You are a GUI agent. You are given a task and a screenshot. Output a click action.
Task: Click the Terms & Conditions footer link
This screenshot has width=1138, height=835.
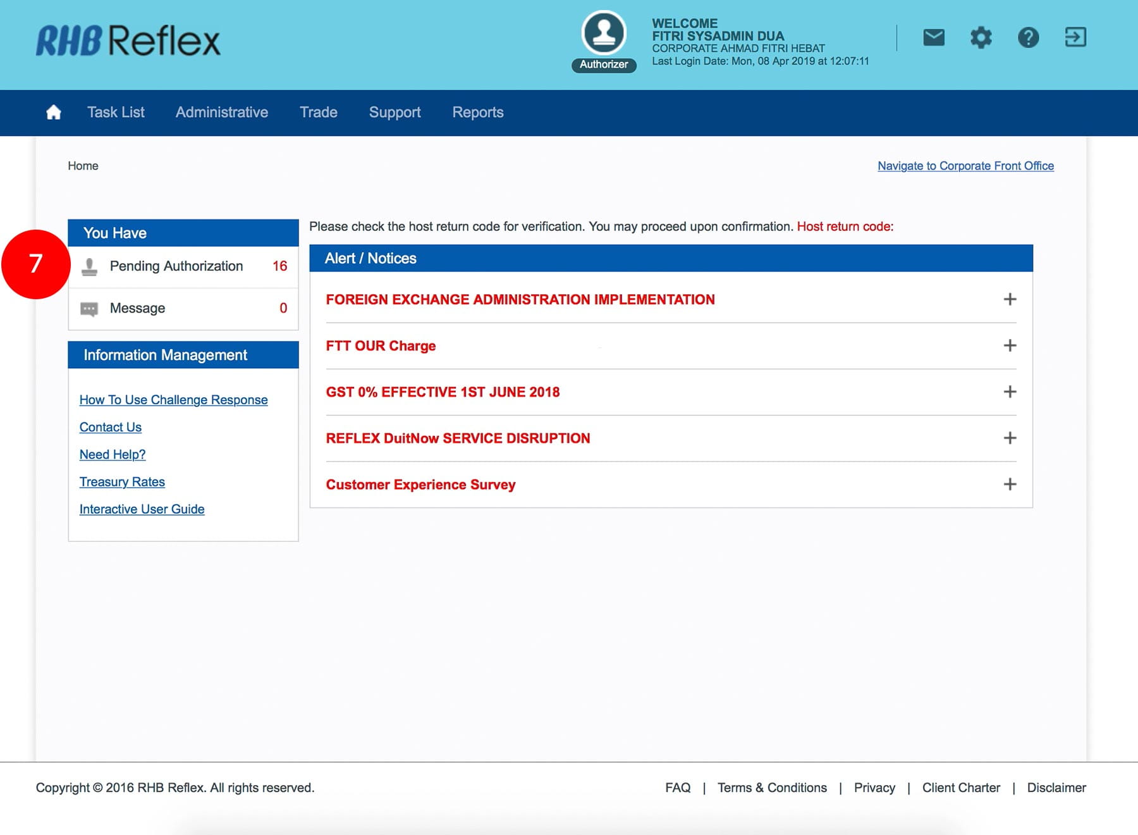pos(772,788)
